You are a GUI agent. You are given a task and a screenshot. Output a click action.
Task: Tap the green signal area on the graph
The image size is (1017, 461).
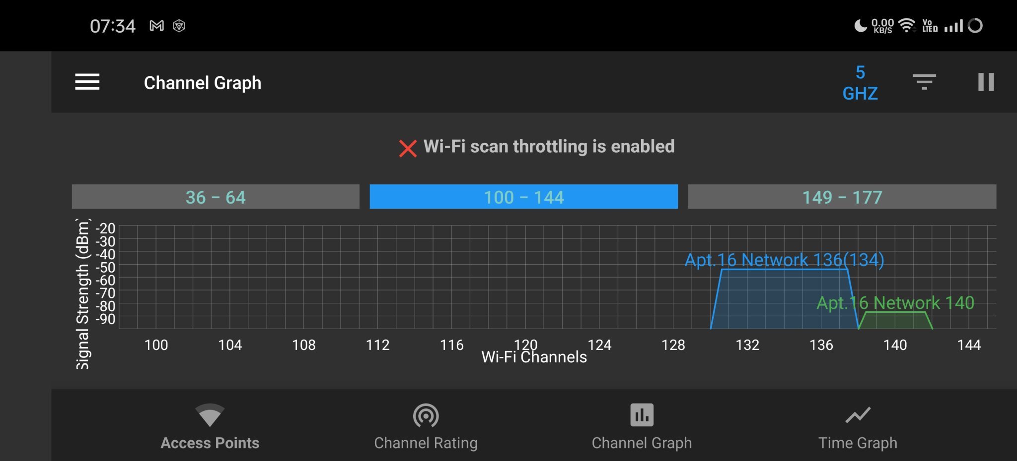coord(895,321)
